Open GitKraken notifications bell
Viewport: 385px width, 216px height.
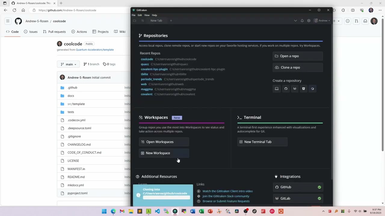(302, 21)
